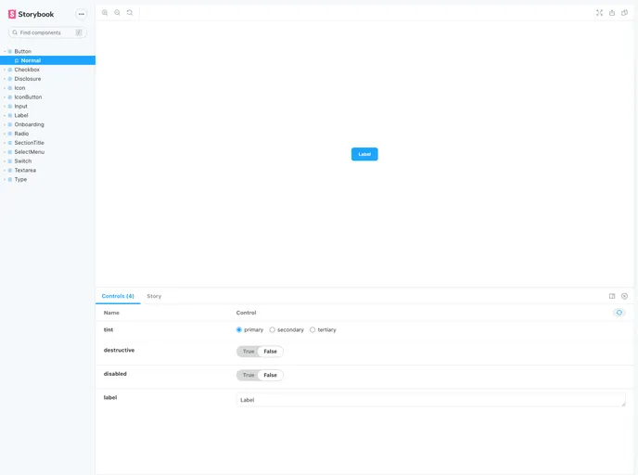Set disabled toggle to True

click(x=249, y=375)
